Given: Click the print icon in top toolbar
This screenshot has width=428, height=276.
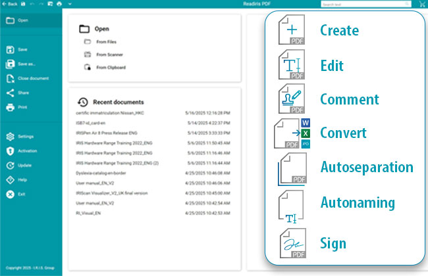Looking at the screenshot, I should [x=59, y=4].
